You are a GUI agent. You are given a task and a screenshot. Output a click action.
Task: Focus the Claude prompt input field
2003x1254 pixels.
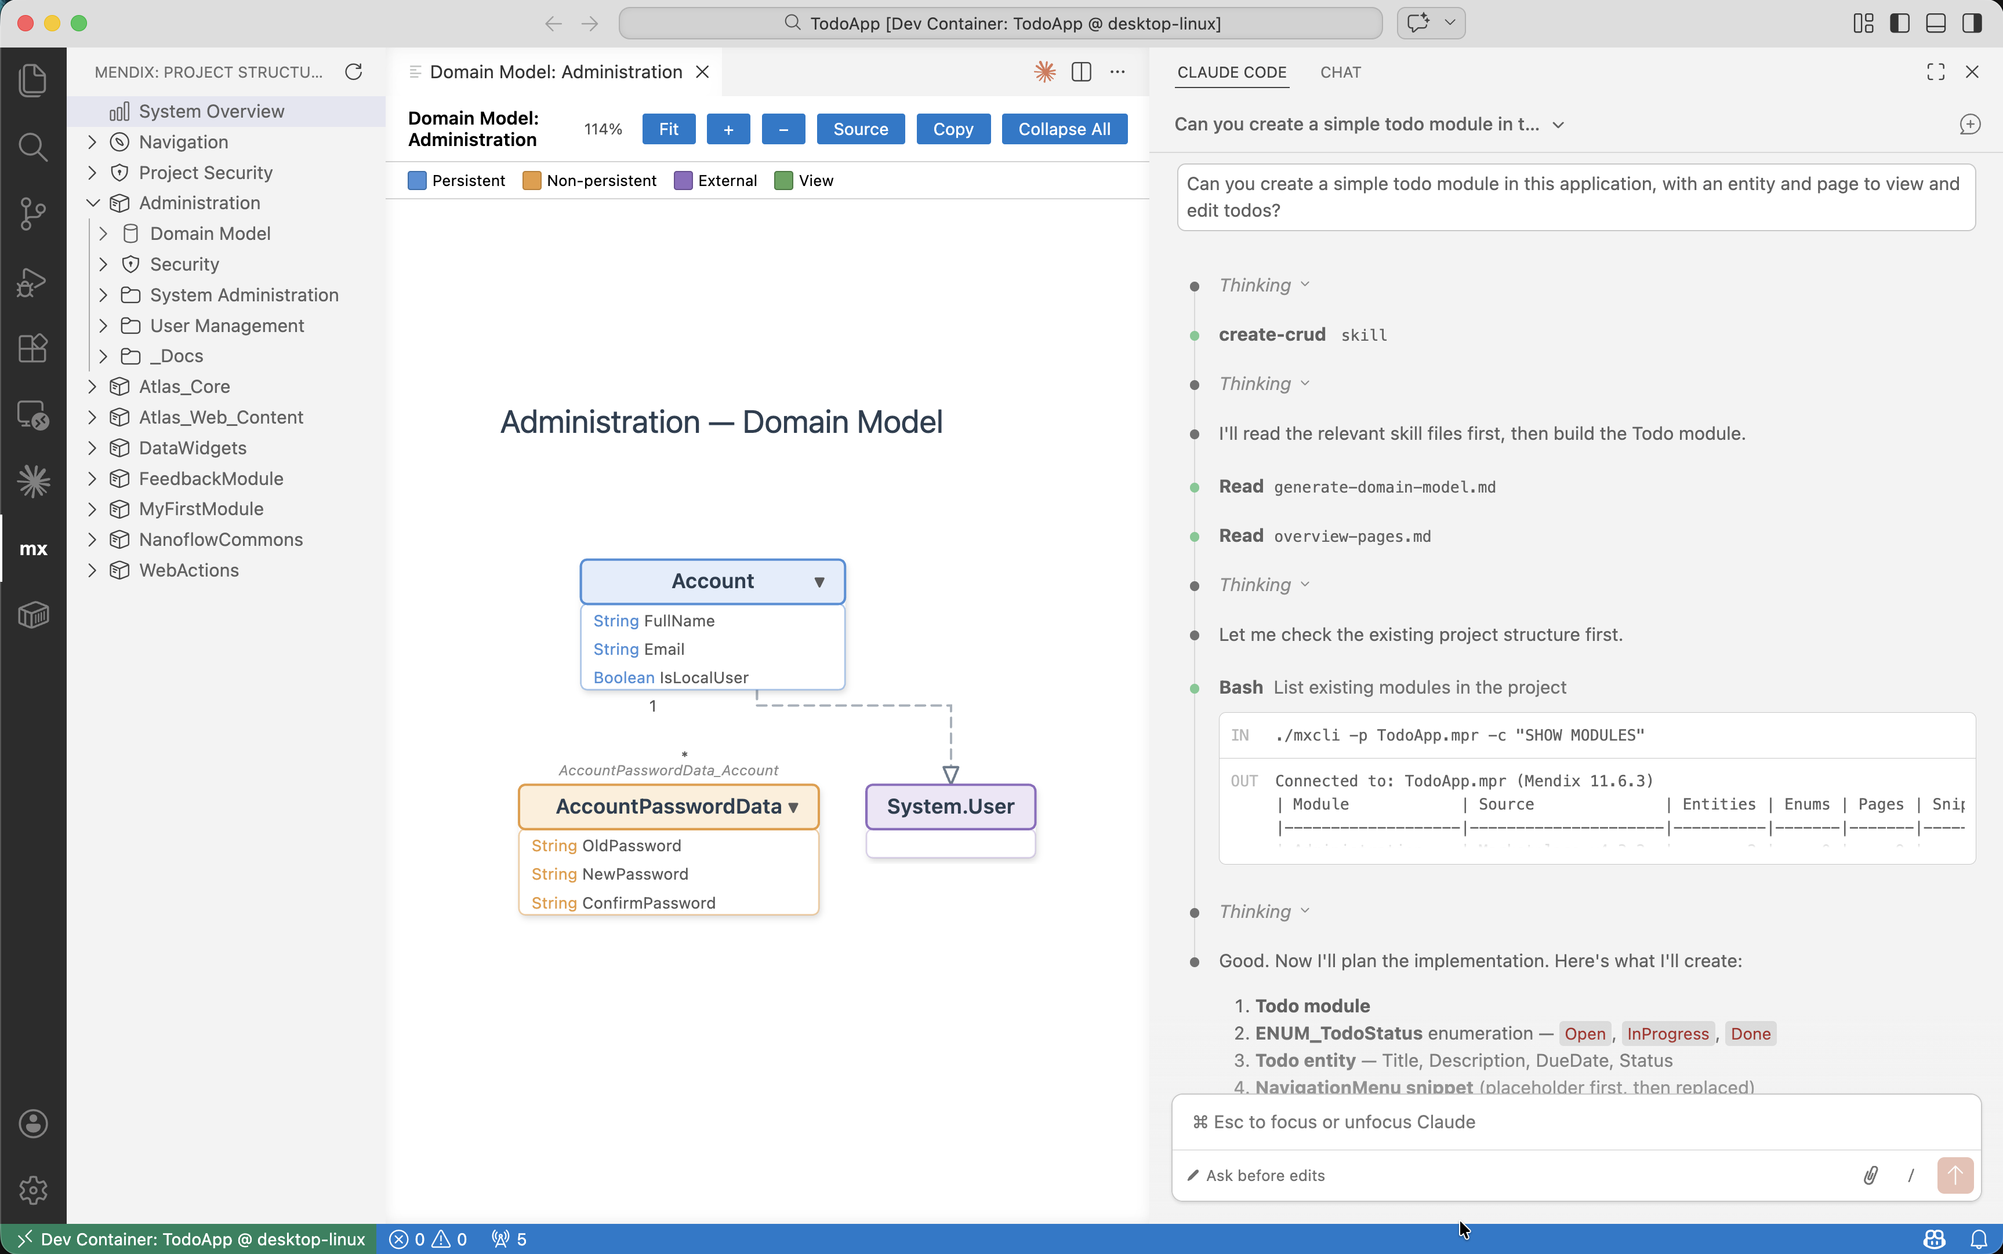click(x=1576, y=1122)
